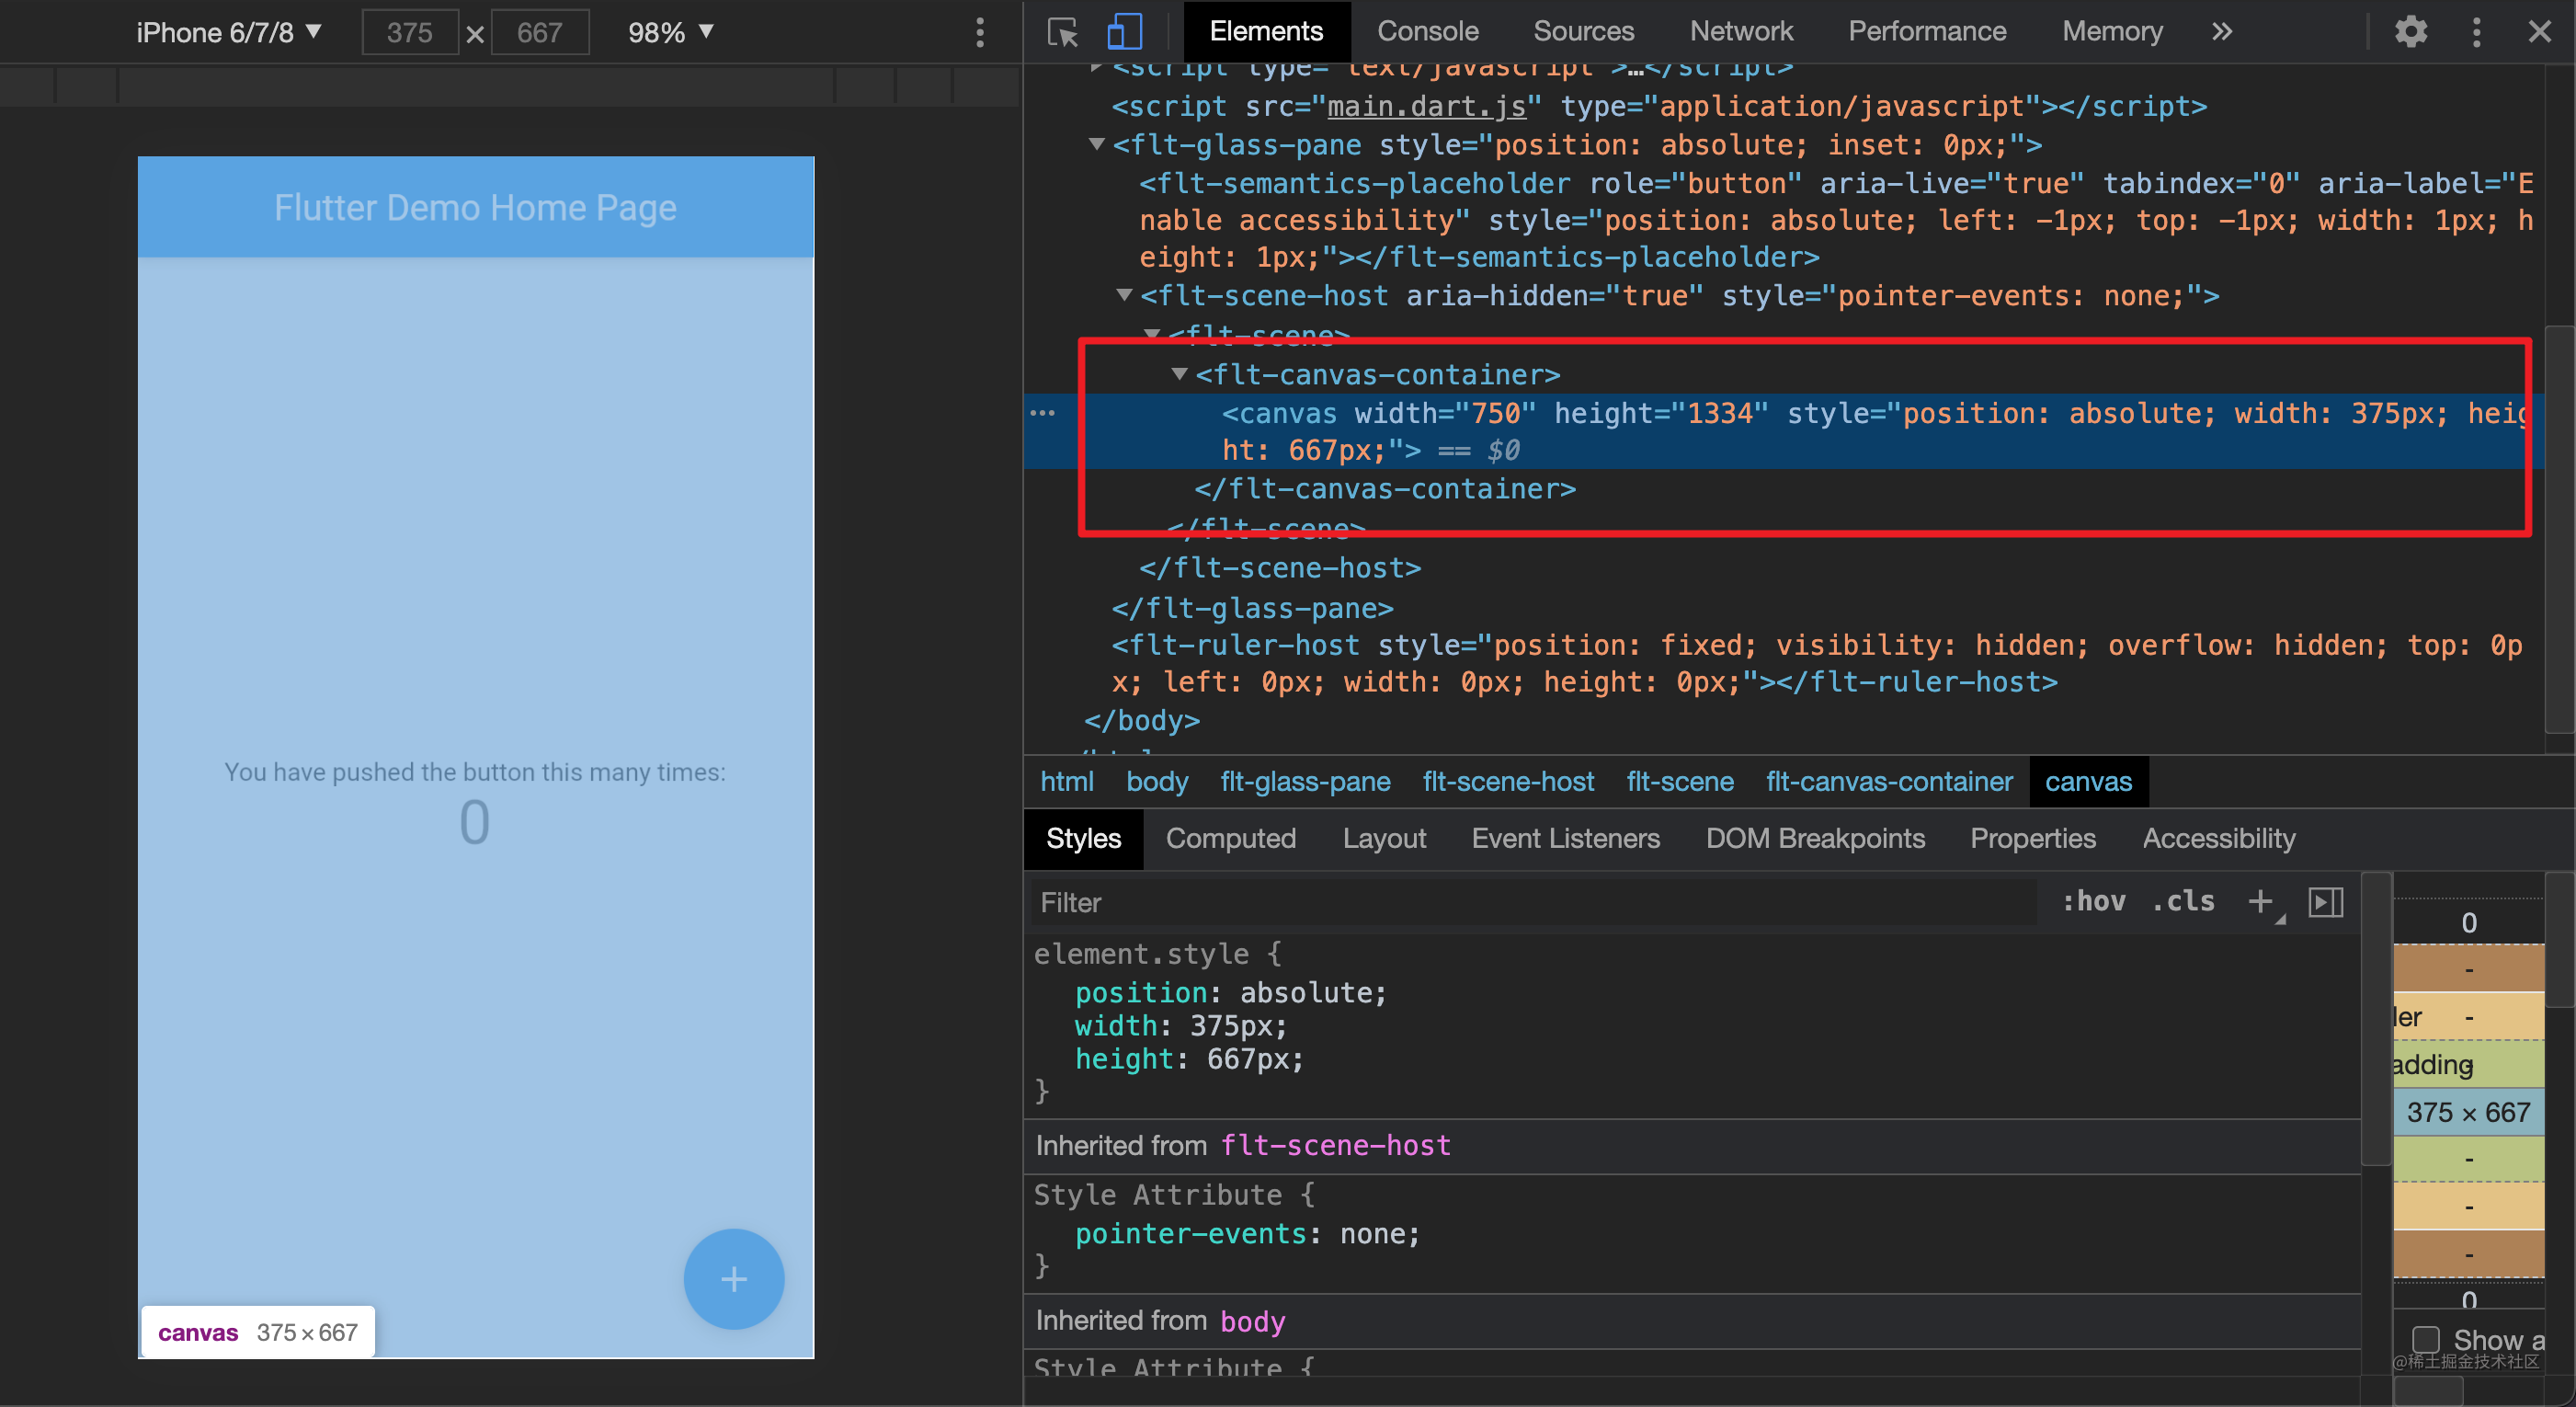This screenshot has width=2576, height=1407.
Task: Collapse the flt-scene node
Action: [1152, 334]
